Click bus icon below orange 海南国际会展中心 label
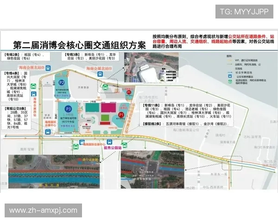 [x=48, y=132]
